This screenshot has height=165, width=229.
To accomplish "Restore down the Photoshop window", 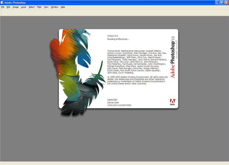I will (x=222, y=3).
